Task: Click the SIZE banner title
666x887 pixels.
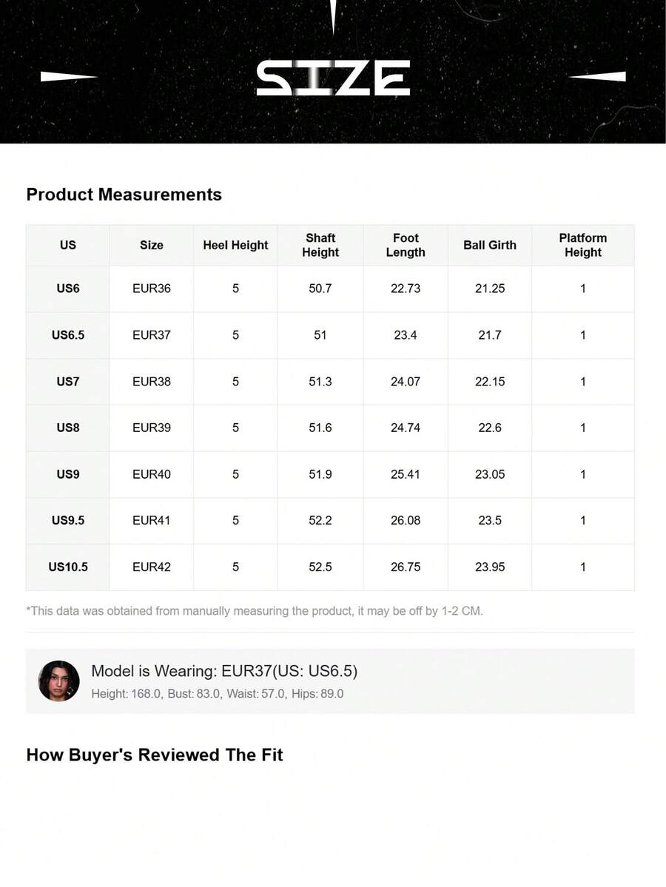Action: [333, 78]
